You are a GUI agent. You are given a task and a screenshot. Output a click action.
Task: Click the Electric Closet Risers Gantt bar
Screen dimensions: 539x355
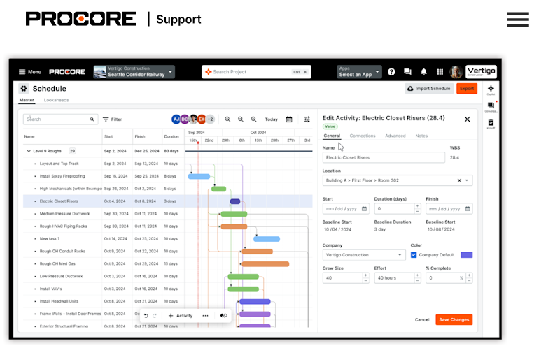point(235,201)
